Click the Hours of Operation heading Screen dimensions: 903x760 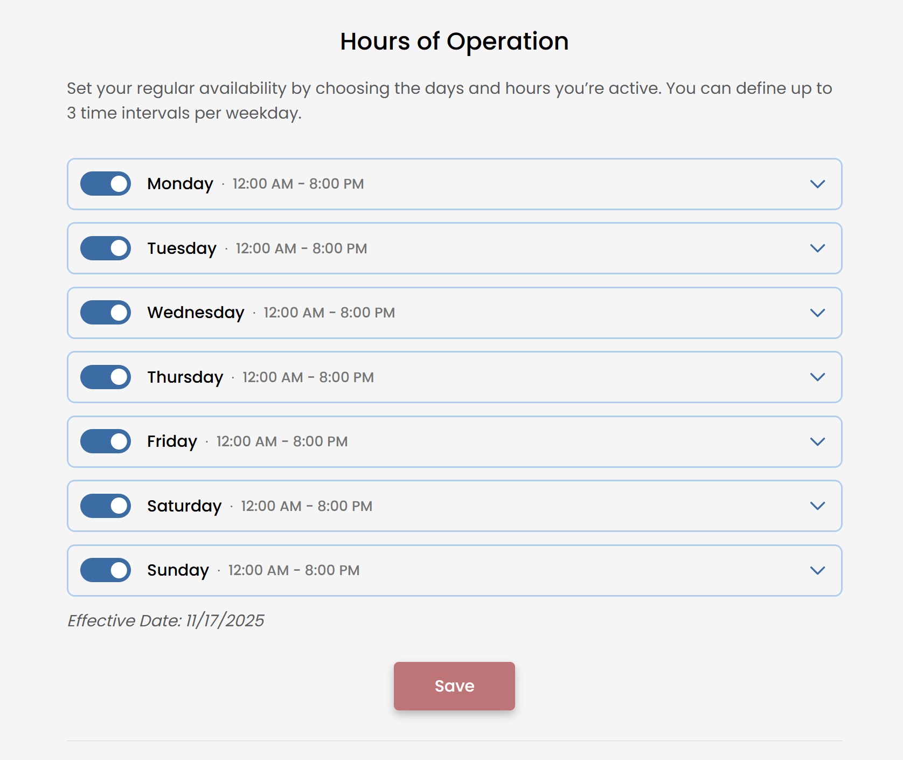click(x=453, y=41)
